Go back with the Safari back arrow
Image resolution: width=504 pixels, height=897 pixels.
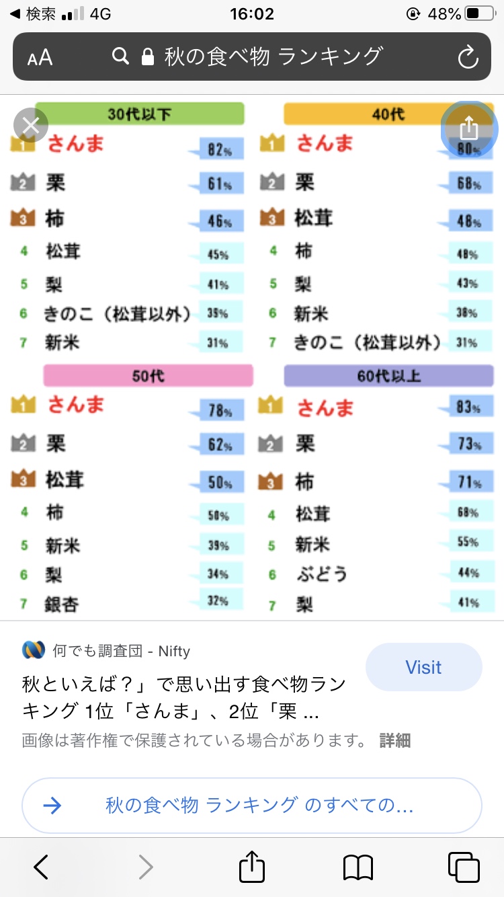(x=42, y=867)
